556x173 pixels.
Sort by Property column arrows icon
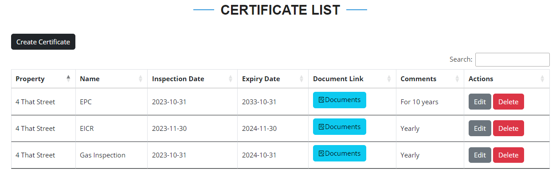(68, 79)
